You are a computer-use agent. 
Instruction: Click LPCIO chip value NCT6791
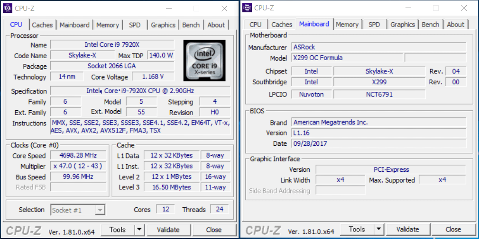[x=379, y=94]
